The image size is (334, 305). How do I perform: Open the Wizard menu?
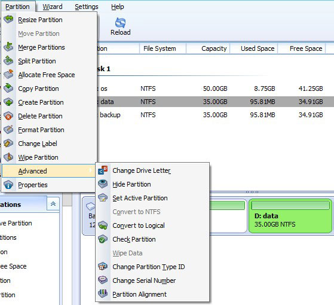(53, 7)
